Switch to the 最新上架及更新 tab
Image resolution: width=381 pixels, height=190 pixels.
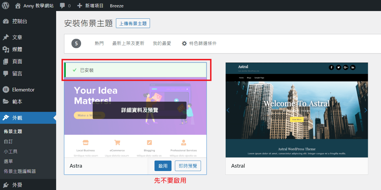(128, 43)
